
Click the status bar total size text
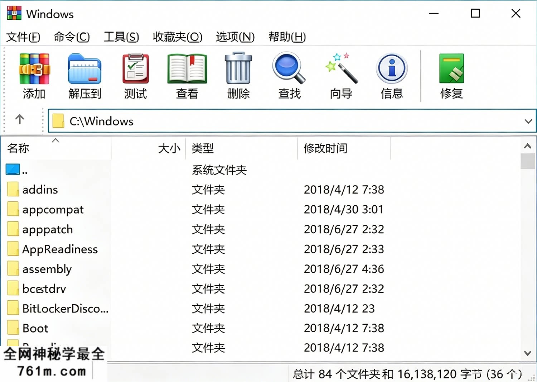pos(407,374)
